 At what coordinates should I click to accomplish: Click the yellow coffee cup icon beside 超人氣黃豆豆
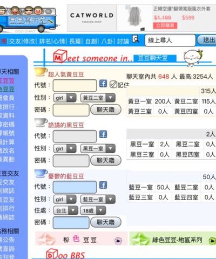click(x=40, y=72)
